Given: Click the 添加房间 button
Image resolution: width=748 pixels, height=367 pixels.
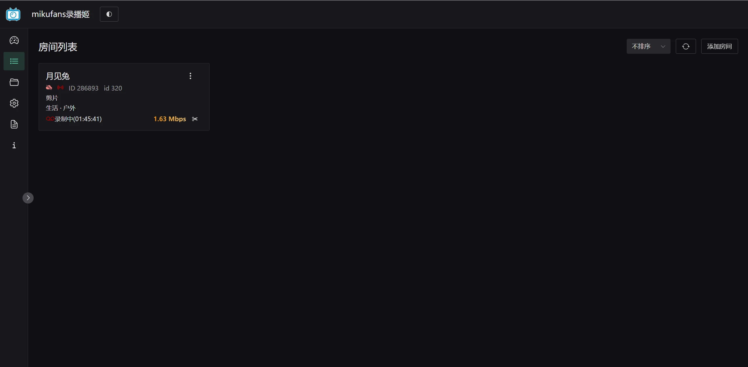Looking at the screenshot, I should (x=719, y=46).
